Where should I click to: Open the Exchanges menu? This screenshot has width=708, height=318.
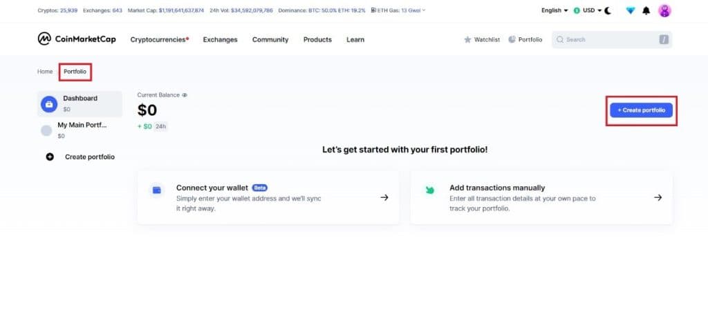click(220, 39)
